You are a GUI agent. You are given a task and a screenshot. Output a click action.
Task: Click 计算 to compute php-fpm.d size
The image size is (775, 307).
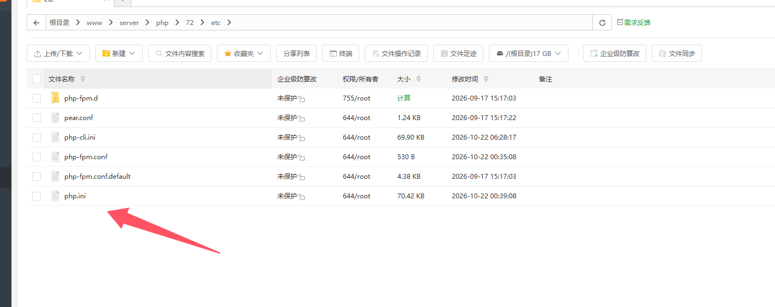coord(404,98)
